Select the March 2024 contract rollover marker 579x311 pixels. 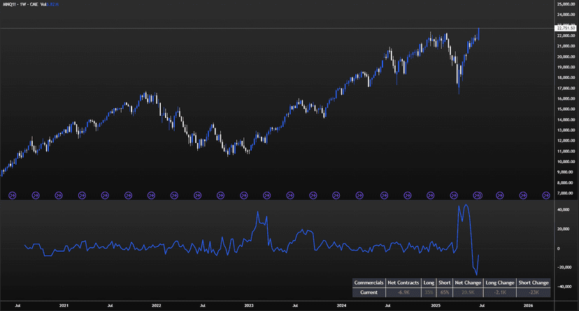coord(359,195)
